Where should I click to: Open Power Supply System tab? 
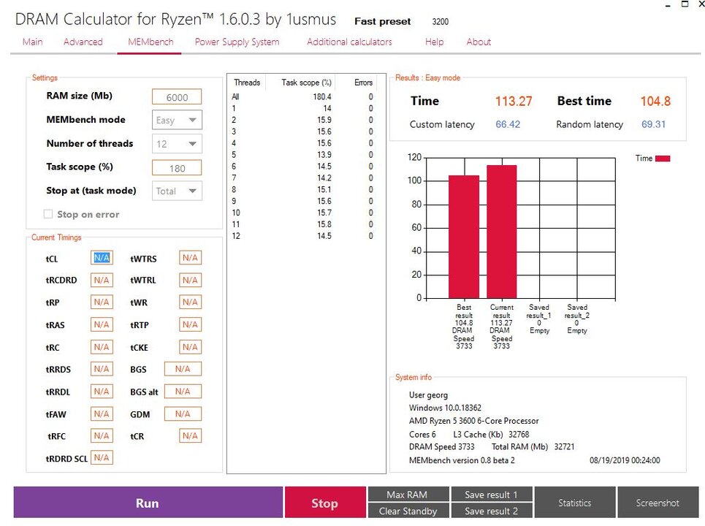click(x=237, y=42)
